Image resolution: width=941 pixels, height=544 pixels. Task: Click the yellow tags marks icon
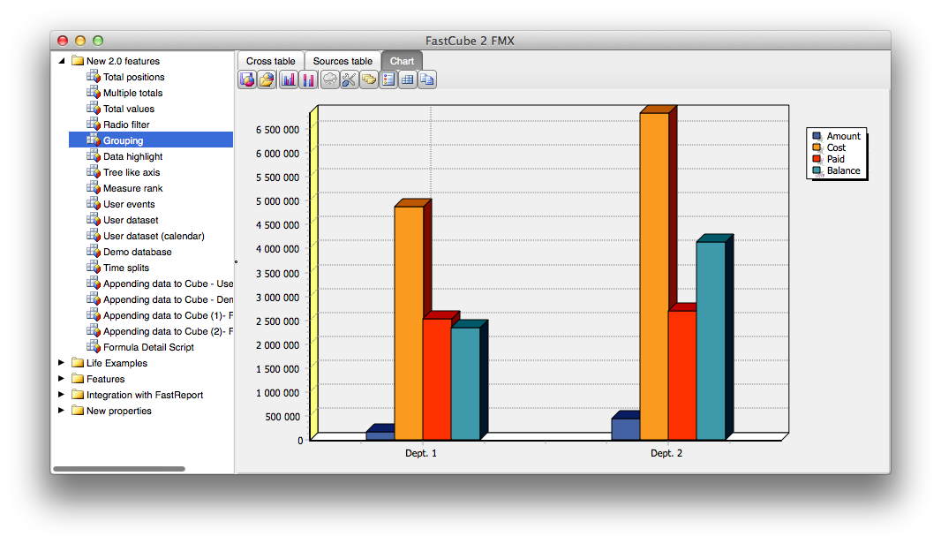point(369,79)
